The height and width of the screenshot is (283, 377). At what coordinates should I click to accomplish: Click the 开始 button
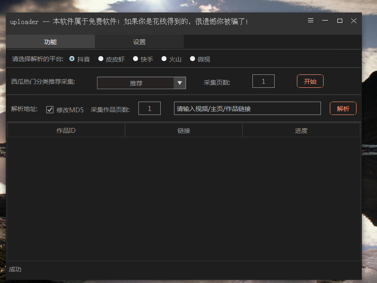pyautogui.click(x=310, y=82)
